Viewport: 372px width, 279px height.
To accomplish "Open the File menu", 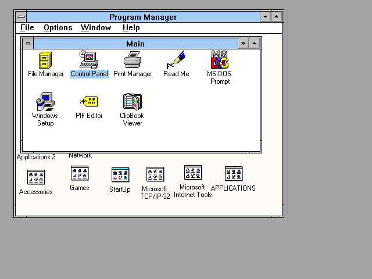I will 27,28.
